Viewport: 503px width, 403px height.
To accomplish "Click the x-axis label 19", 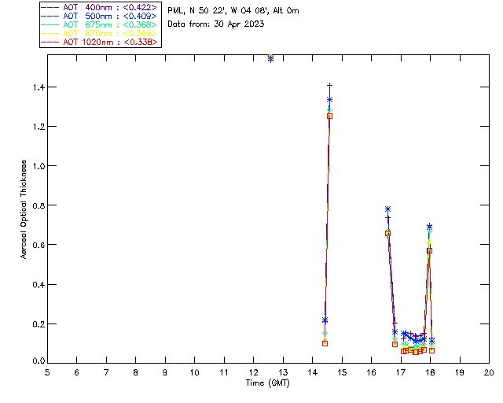I will (460, 372).
